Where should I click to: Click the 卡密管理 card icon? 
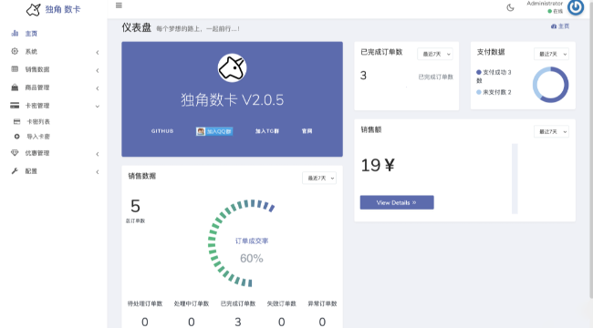tap(15, 106)
